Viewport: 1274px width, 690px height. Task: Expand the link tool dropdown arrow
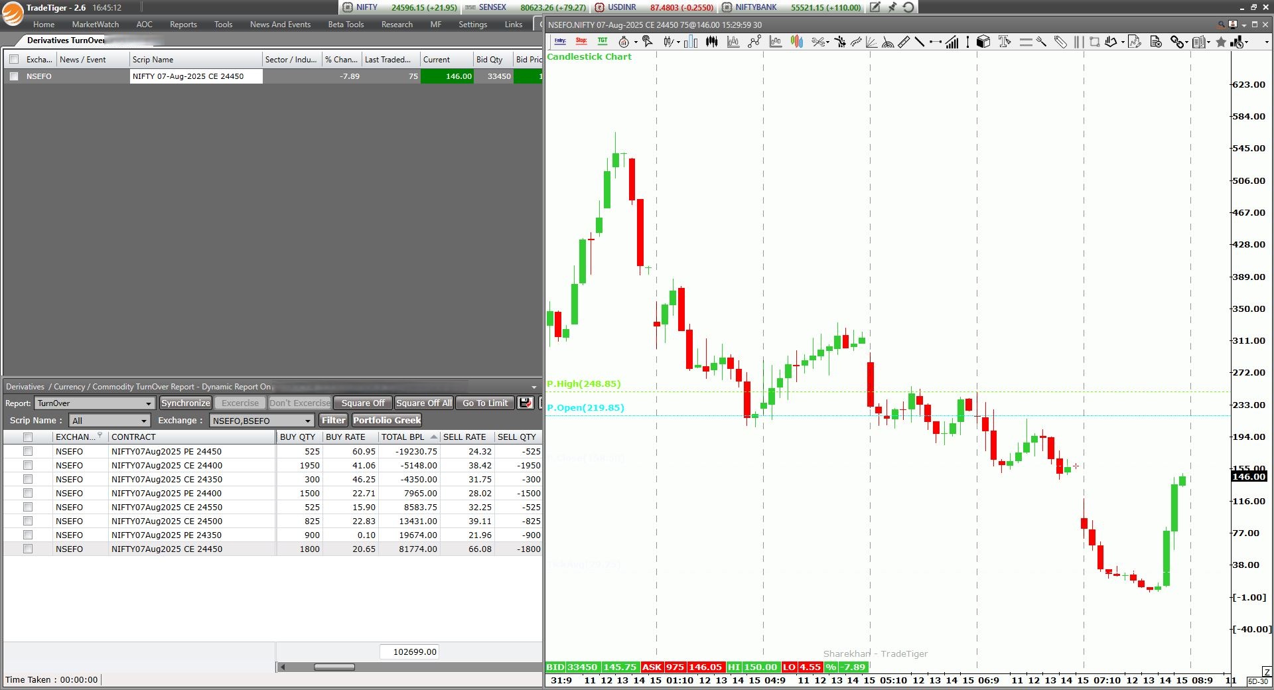coord(1186,42)
